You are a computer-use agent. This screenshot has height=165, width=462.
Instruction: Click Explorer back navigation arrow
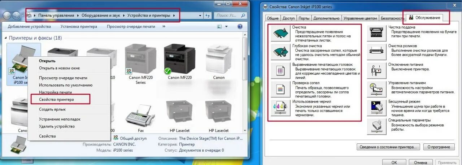tap(7, 16)
